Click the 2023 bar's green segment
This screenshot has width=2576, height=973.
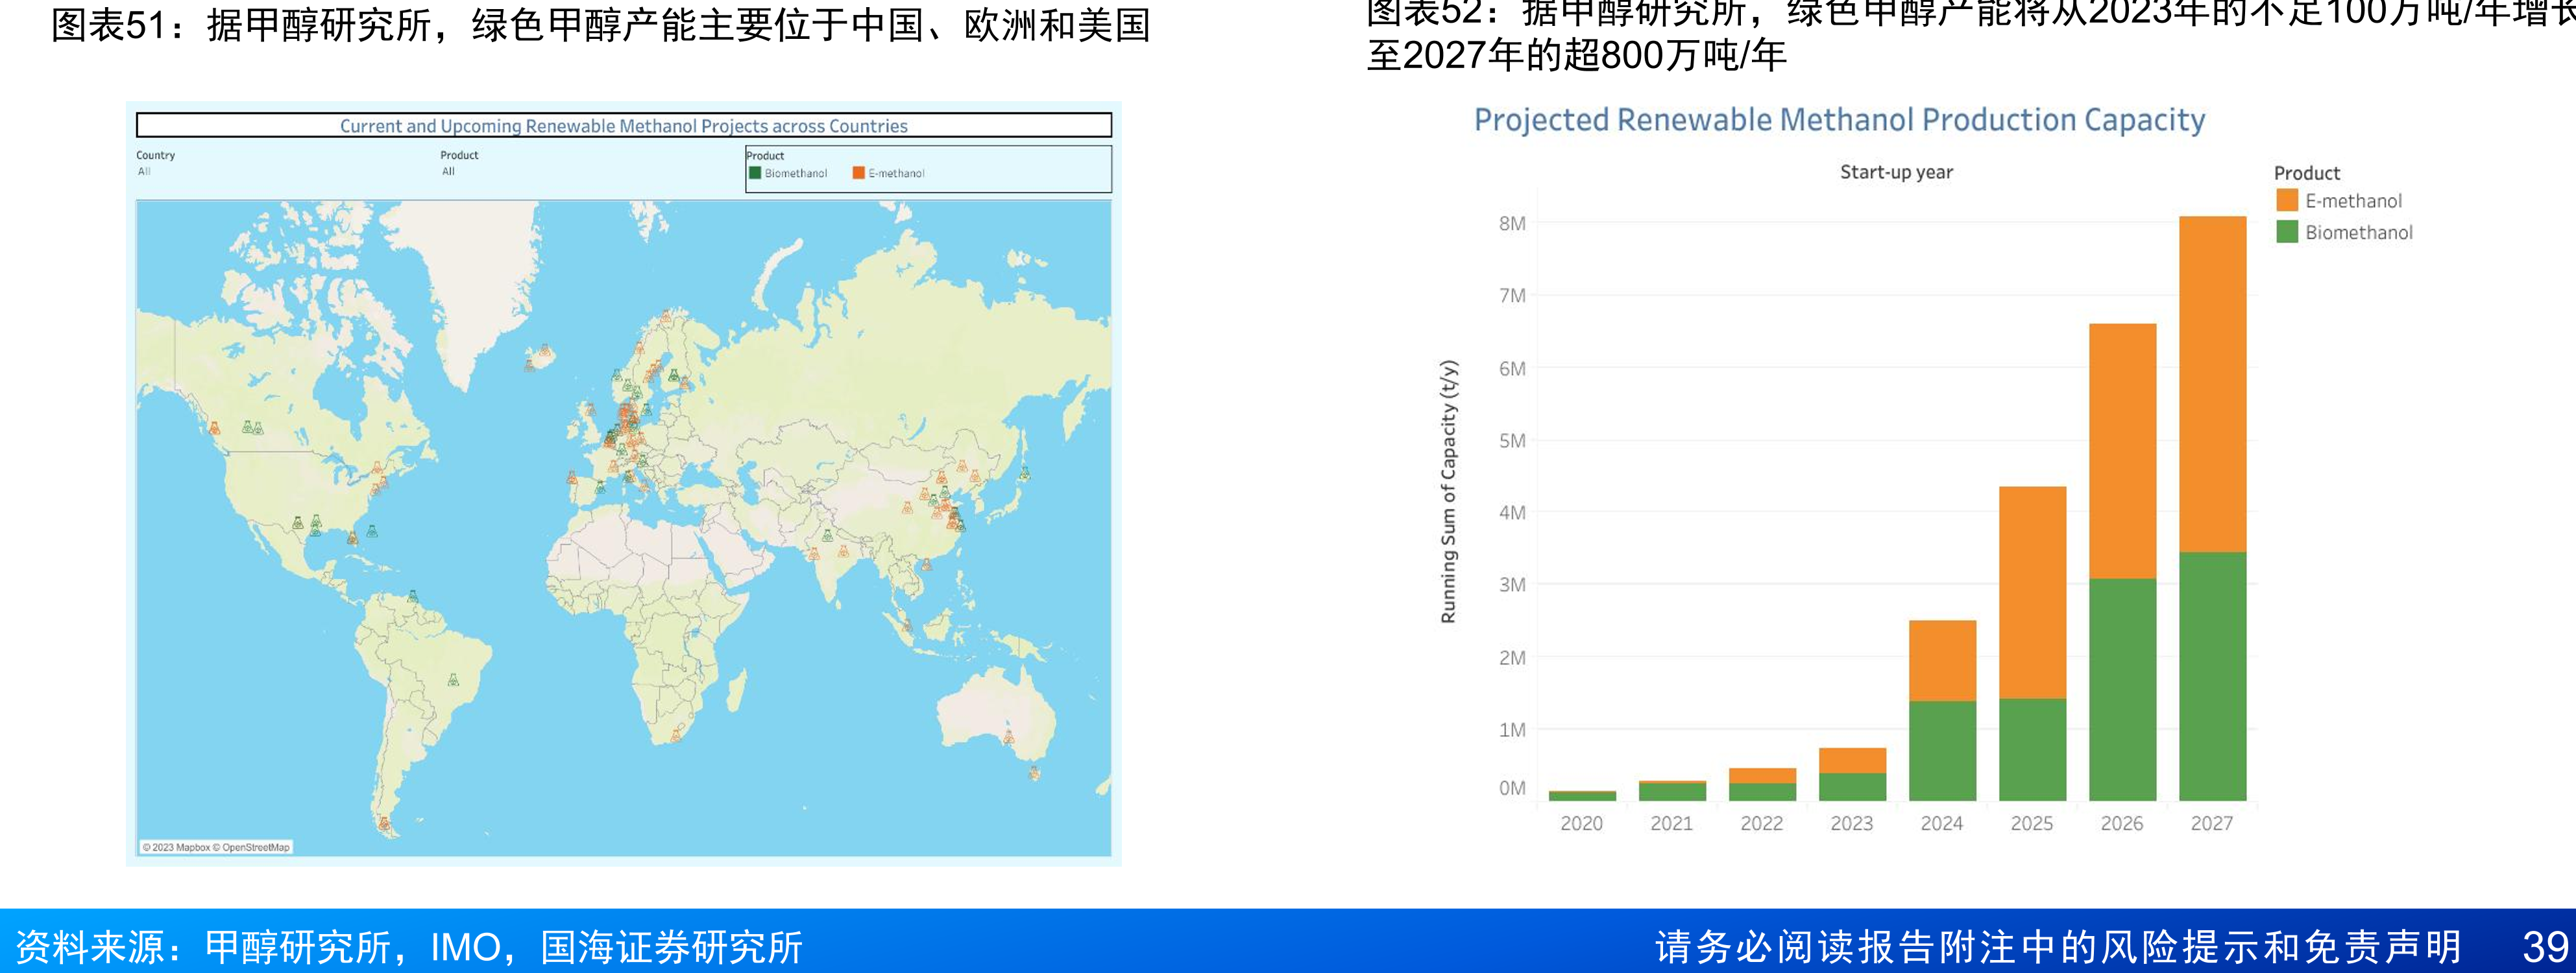click(x=1852, y=786)
